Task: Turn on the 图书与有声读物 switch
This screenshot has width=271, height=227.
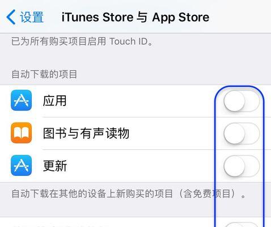Action: tap(242, 133)
